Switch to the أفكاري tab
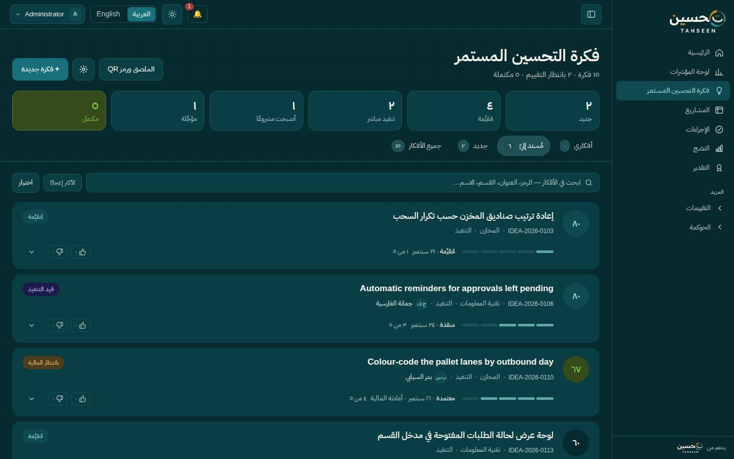734x459 pixels. (x=576, y=146)
